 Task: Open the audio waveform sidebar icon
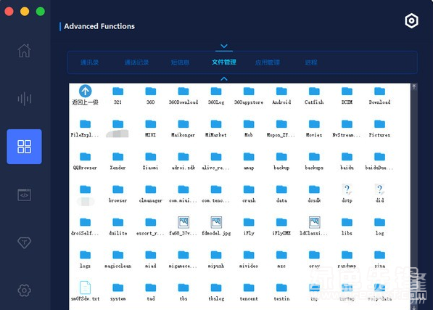click(x=25, y=99)
